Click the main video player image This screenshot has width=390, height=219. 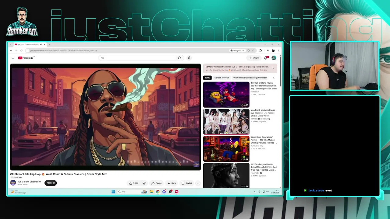[105, 117]
